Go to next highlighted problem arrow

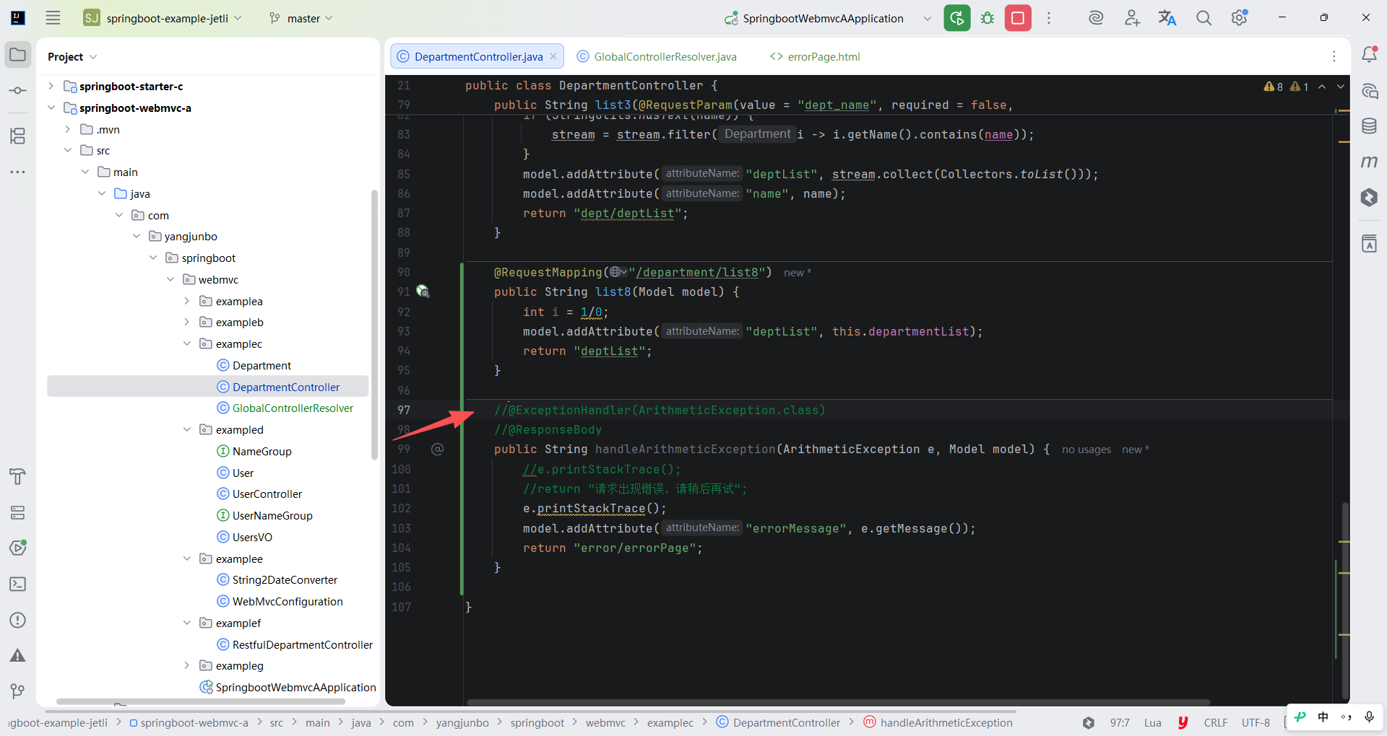(1341, 87)
